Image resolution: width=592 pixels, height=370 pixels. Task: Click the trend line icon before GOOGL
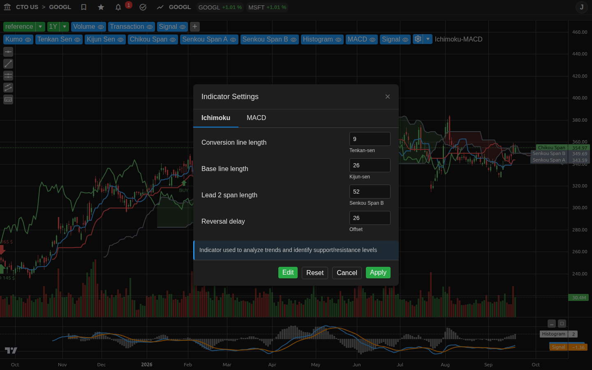(160, 7)
